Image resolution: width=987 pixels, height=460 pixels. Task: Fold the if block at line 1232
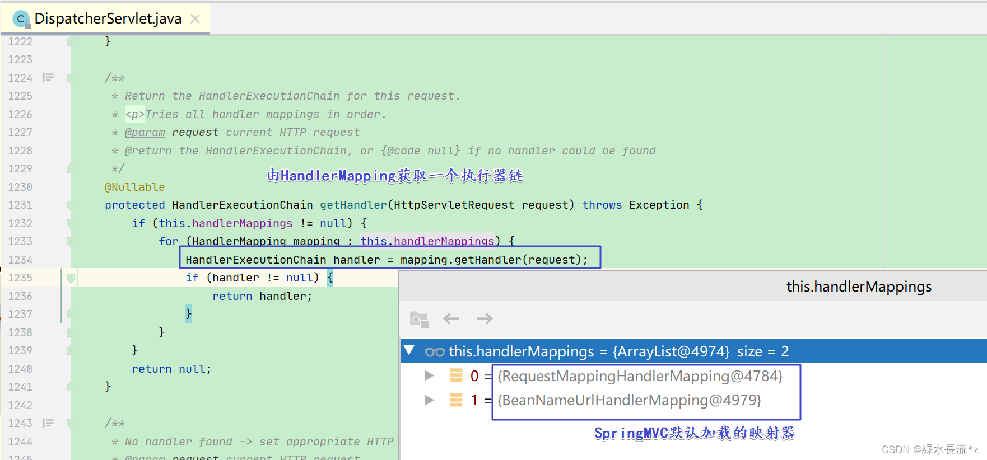pos(71,223)
